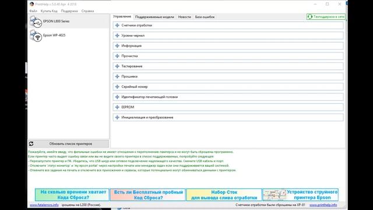Click the Набор Сток для вывода слива banner
The image size is (373, 210).
tap(224, 195)
